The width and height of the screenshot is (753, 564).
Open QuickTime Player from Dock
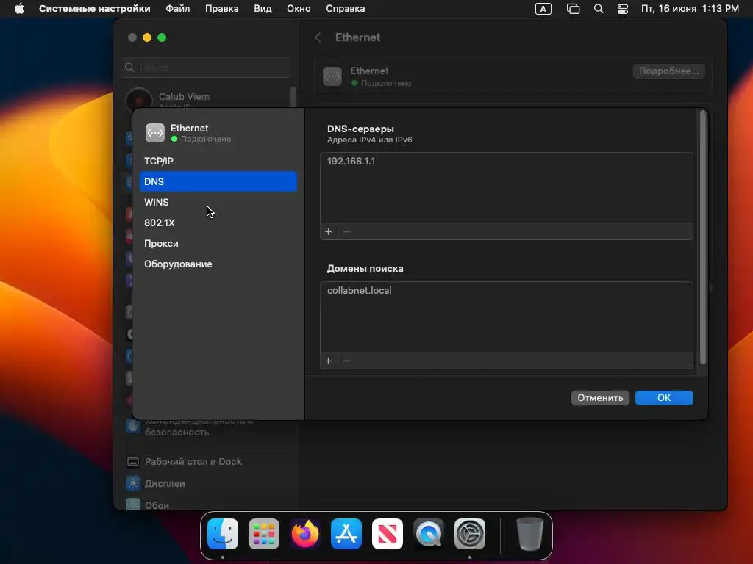(429, 534)
